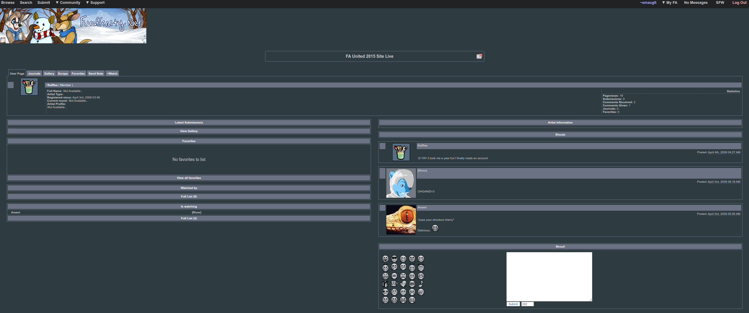Viewport: 749px width, 313px height.
Task: Click View all favorites
Action: coord(189,178)
